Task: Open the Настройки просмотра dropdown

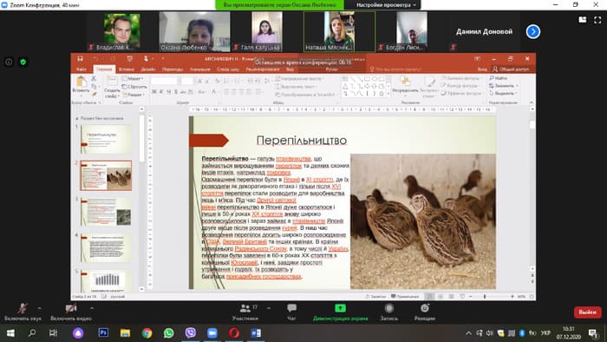Action: (386, 5)
